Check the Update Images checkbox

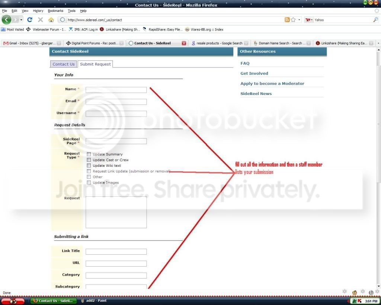point(89,182)
